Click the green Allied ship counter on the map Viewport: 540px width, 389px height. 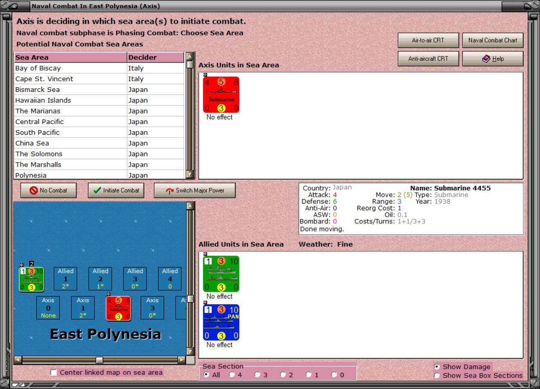click(x=32, y=280)
